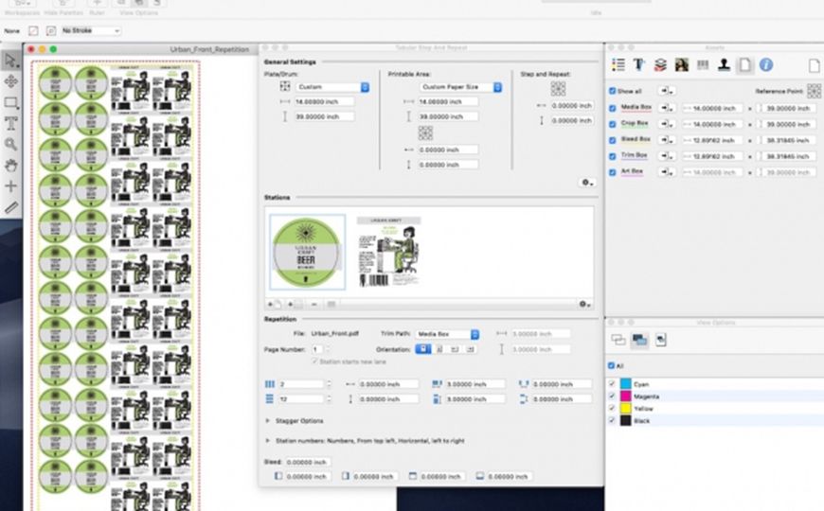The height and width of the screenshot is (511, 824).
Task: Select the Text tool in left toolbar
Action: coord(10,123)
